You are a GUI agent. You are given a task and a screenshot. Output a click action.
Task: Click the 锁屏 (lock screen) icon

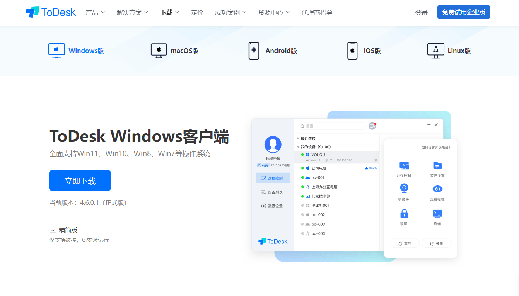pos(404,213)
